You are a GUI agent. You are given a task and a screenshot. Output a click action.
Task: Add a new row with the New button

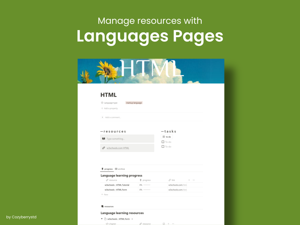click(x=105, y=194)
